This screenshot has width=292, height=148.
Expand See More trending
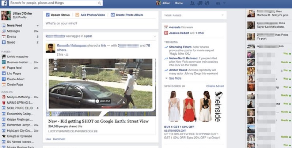(x=175, y=78)
